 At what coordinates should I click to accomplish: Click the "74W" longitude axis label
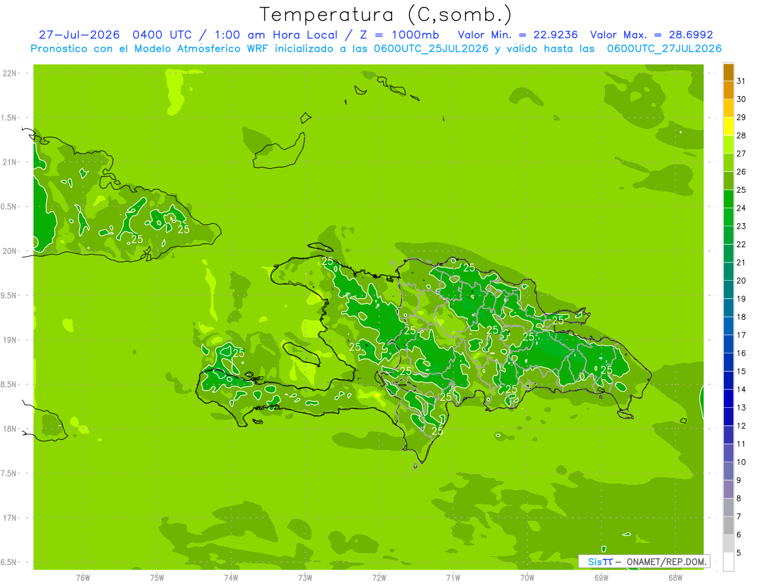(x=231, y=578)
